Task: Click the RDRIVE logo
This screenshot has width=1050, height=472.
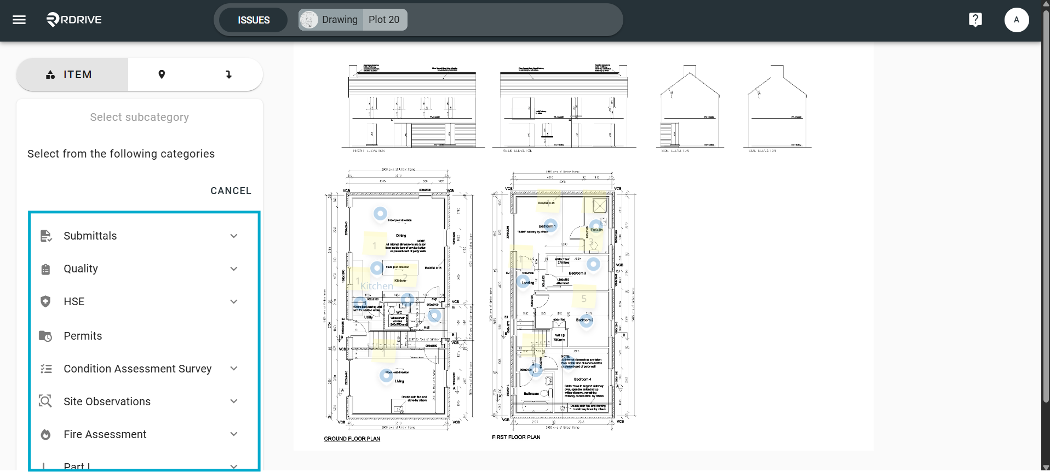Action: click(74, 20)
